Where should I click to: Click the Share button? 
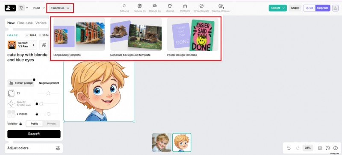[x=295, y=8]
